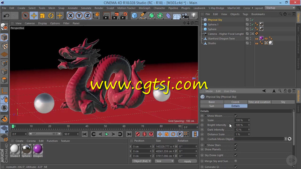
Task: Switch to Texture mode icon
Action: pos(4,46)
